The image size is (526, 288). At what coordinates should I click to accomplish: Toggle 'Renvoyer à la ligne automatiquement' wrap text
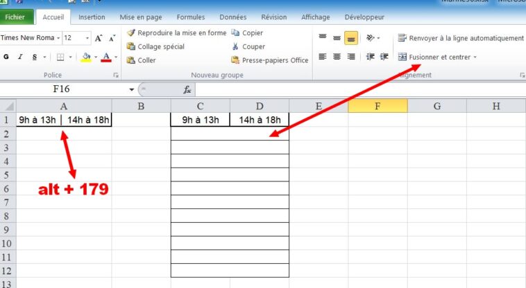(x=461, y=38)
